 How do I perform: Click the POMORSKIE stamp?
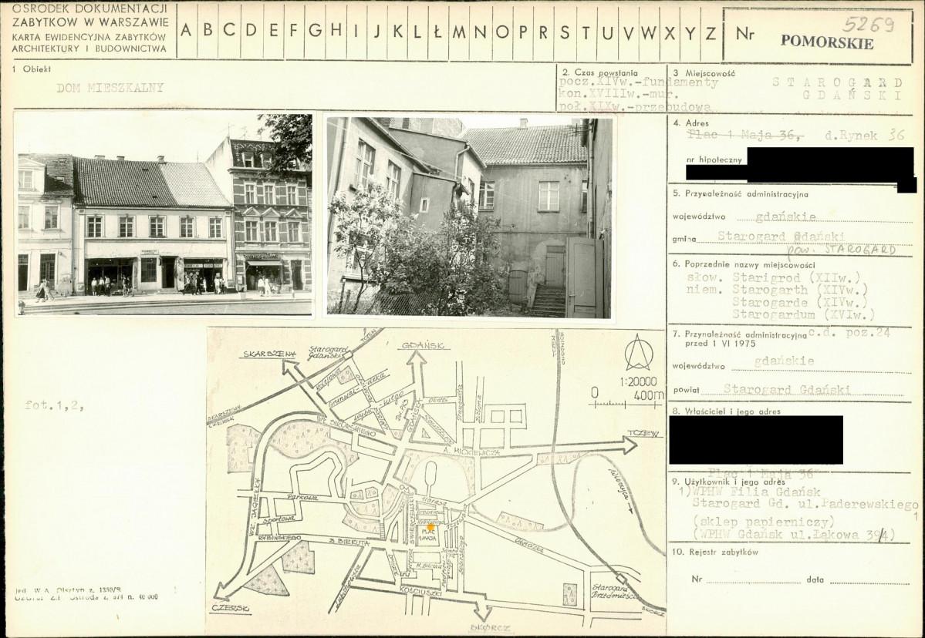[826, 42]
